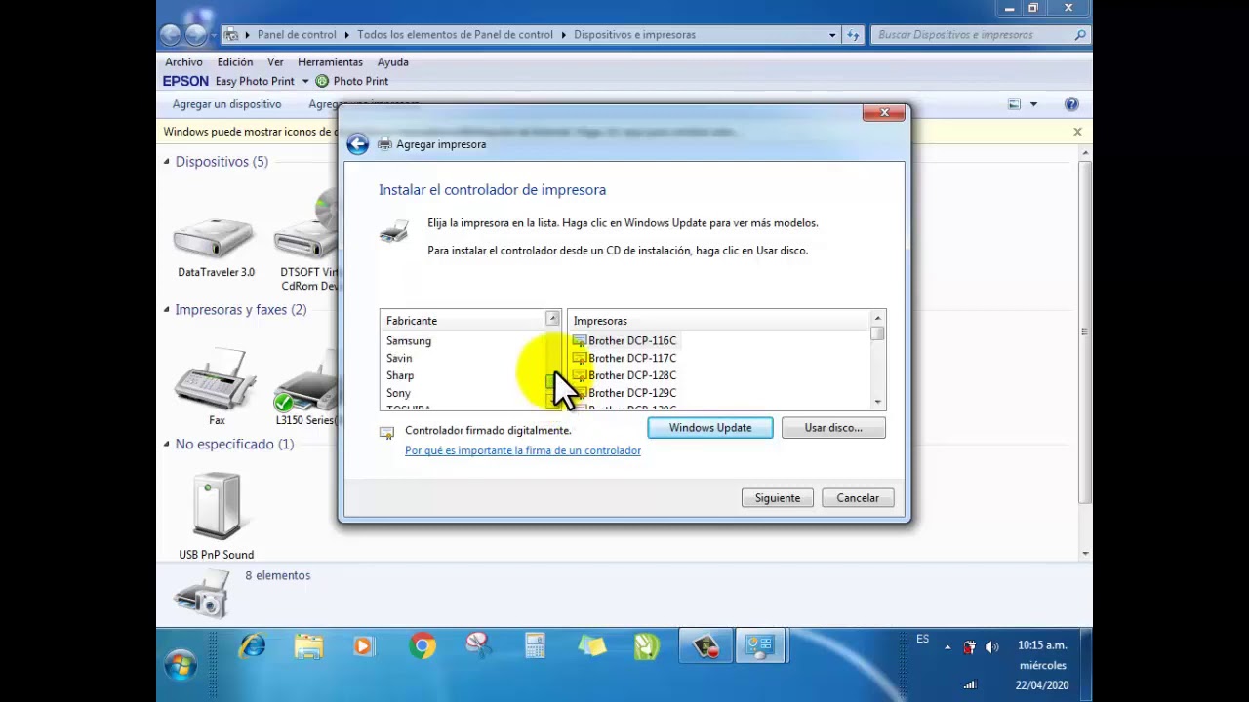Click the volume speaker tray icon
This screenshot has width=1249, height=702.
(992, 647)
